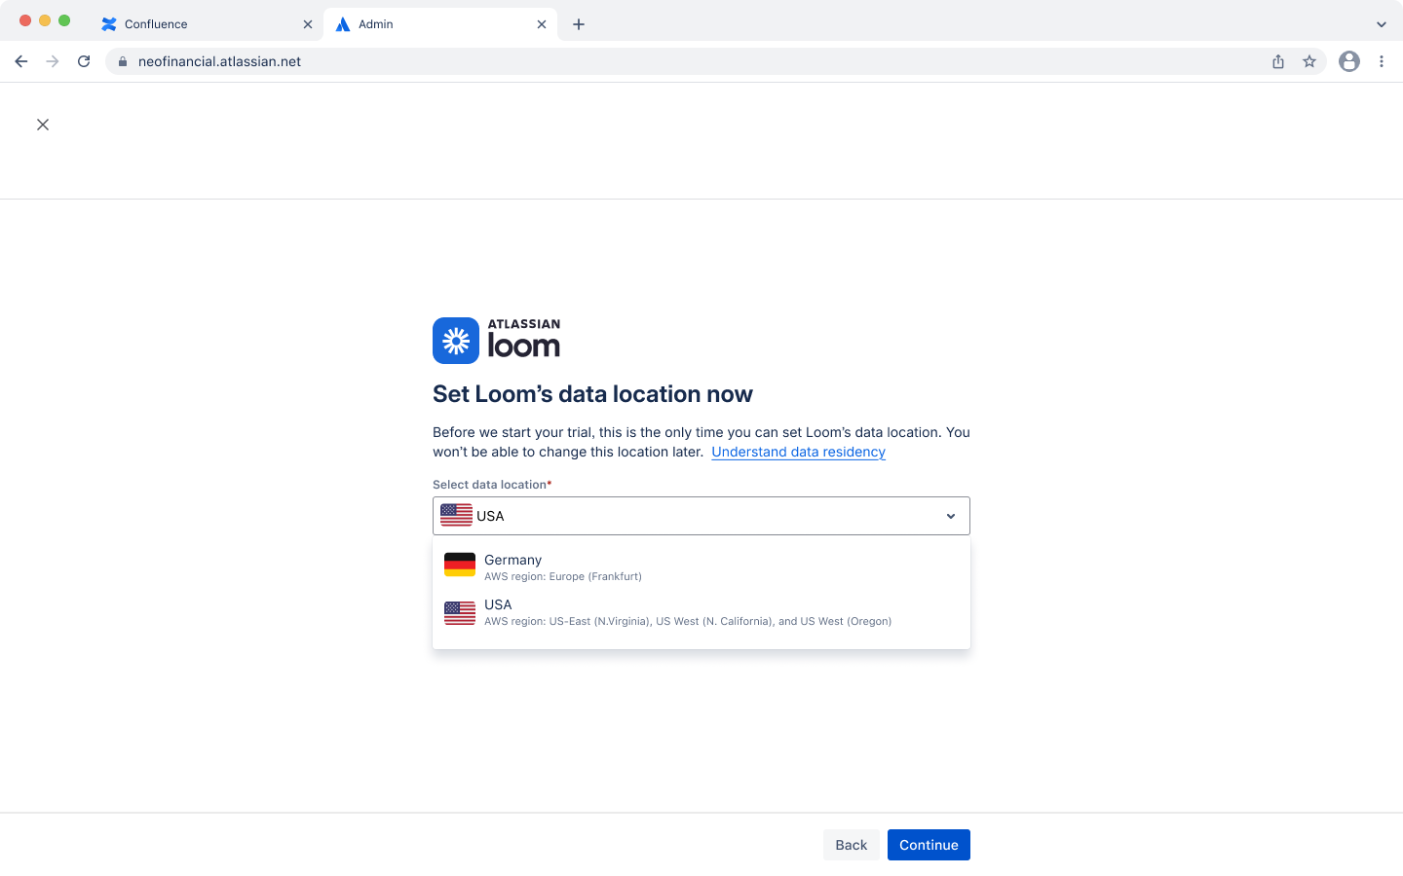Open the Understand data residency link
Viewport: 1403px width, 876px height.
pos(798,452)
